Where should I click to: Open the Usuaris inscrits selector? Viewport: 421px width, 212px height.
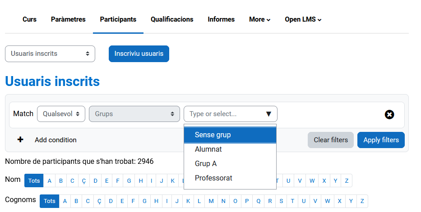50,54
